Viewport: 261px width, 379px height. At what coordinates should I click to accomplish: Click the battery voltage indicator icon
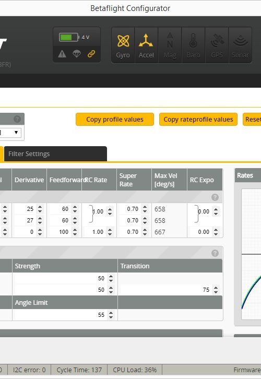[x=69, y=37]
